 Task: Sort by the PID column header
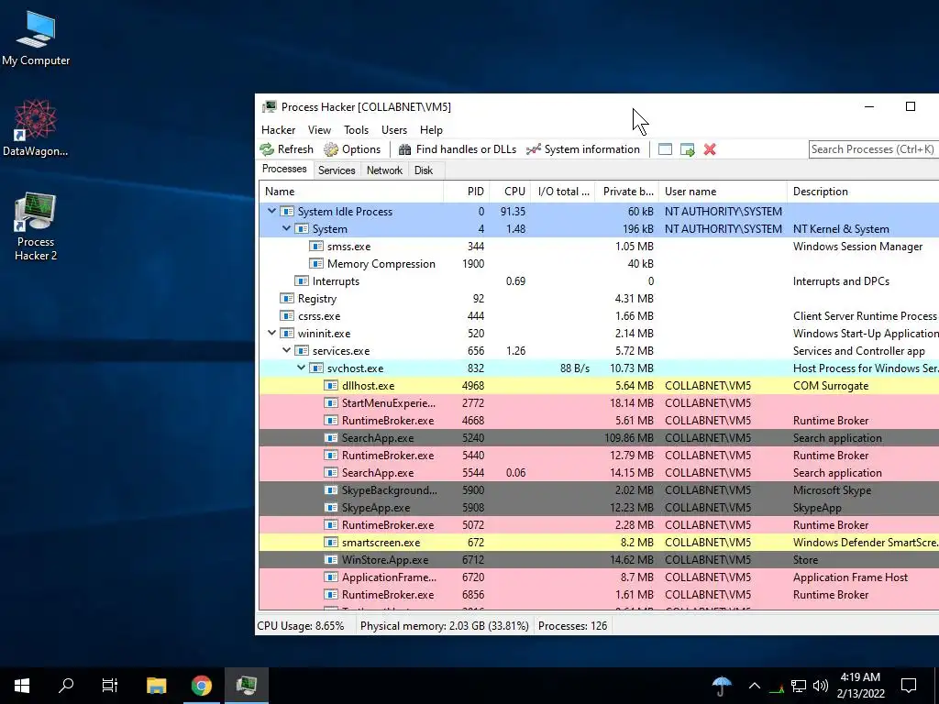[466, 192]
